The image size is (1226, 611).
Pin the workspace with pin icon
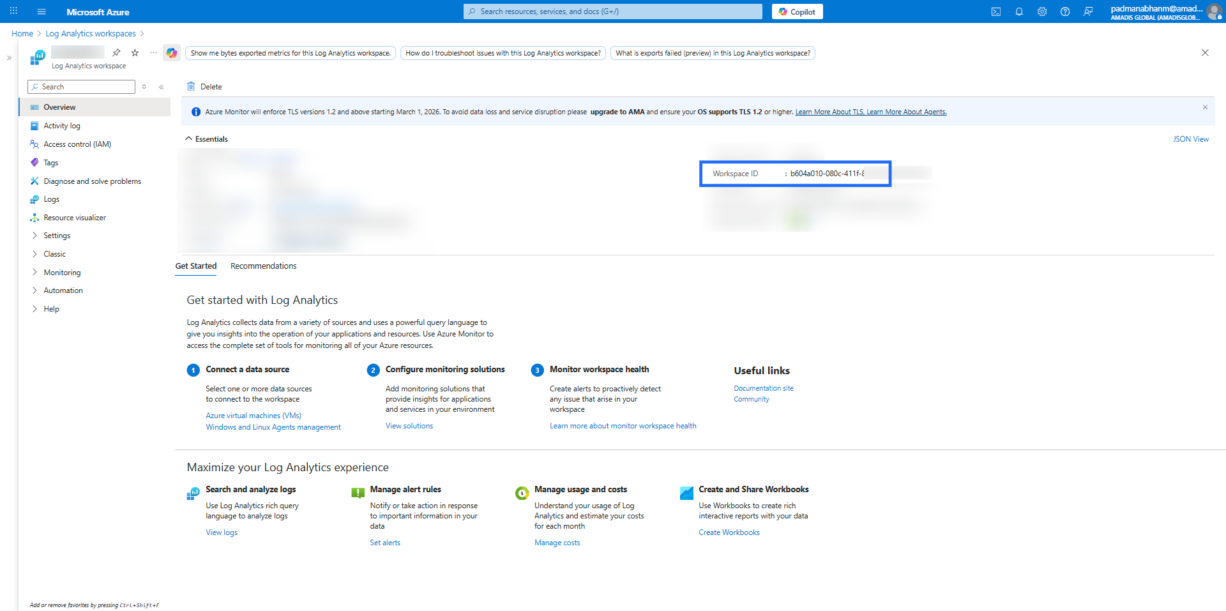coord(116,52)
